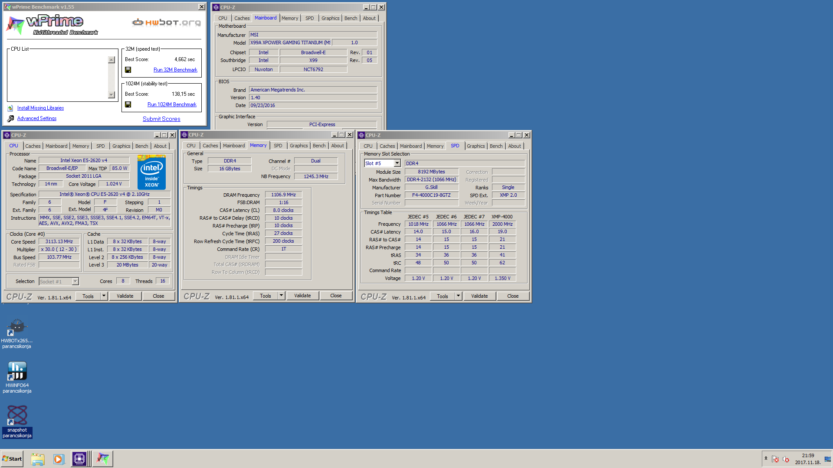Viewport: 833px width, 468px height.
Task: Click the DRAM Frequency 1106.9 MHz value
Action: coord(283,195)
